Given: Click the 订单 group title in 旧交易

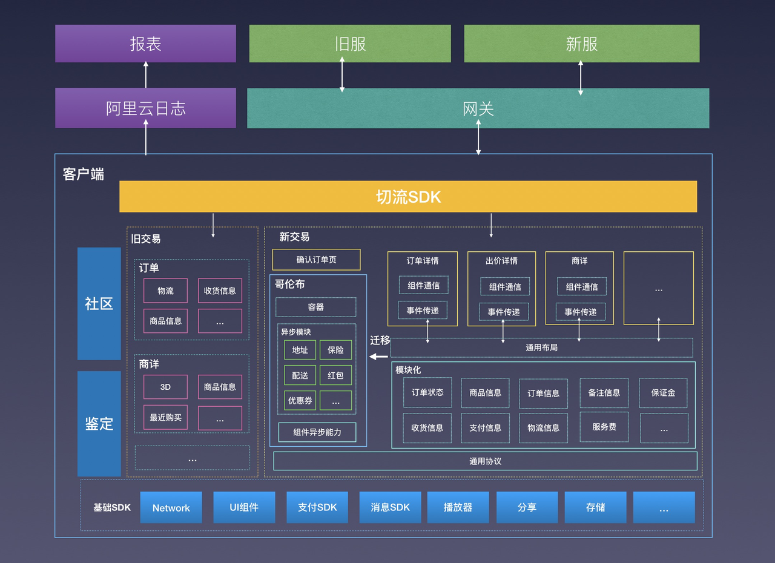Looking at the screenshot, I should click(149, 268).
